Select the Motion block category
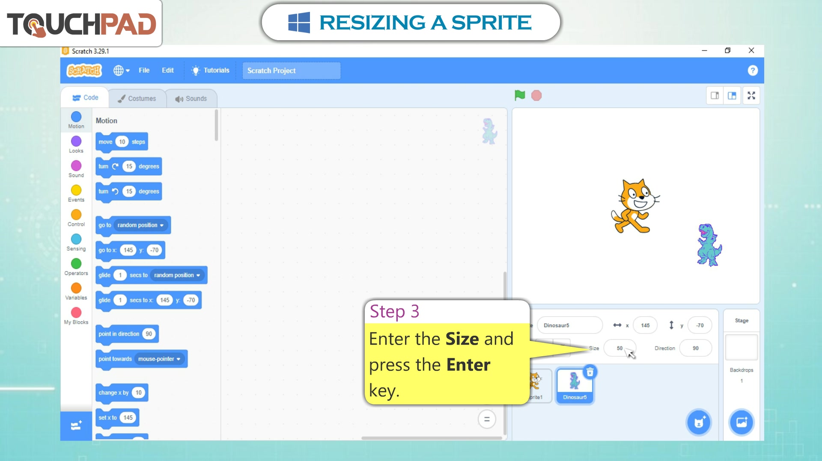The width and height of the screenshot is (822, 461). 76,120
